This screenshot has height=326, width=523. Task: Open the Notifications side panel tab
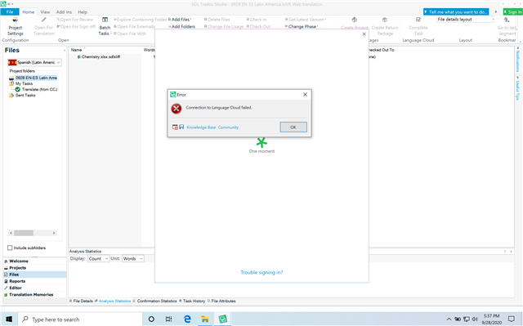[x=518, y=60]
